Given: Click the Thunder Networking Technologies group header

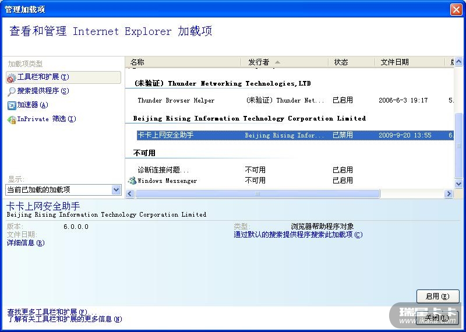Looking at the screenshot, I should coord(223,83).
